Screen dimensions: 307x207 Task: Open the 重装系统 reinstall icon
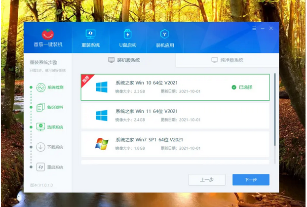coord(90,34)
